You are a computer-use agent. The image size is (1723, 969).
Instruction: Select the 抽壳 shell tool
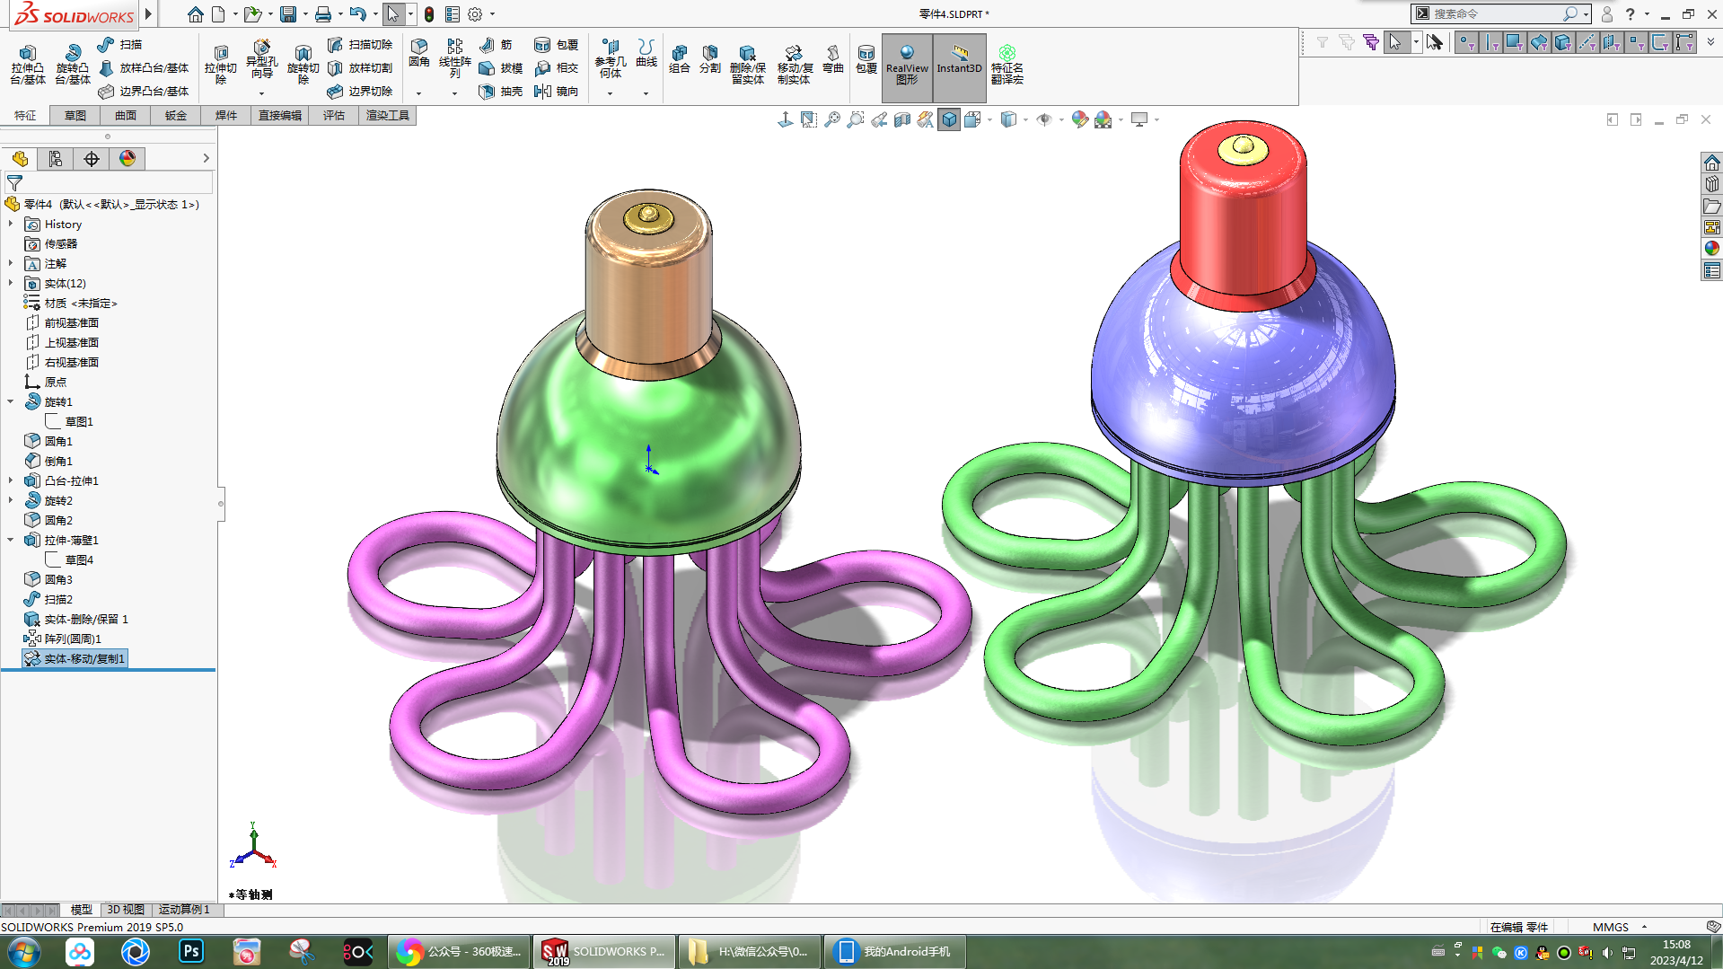(x=501, y=92)
